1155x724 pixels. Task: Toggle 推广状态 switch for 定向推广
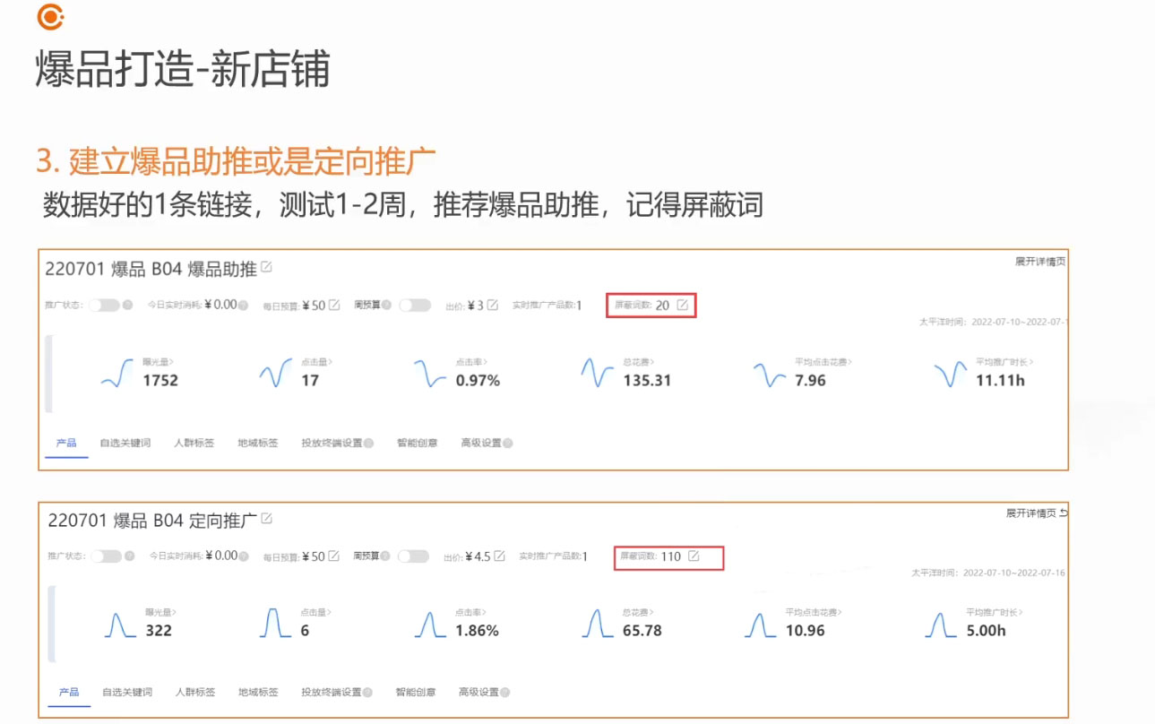tap(106, 556)
